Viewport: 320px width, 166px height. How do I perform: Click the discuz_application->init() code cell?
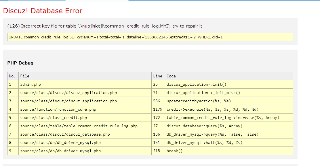197,84
